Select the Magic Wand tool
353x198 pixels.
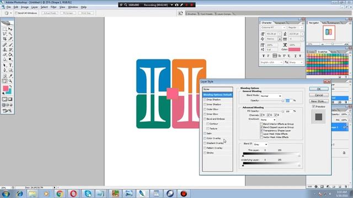[x=10, y=34]
